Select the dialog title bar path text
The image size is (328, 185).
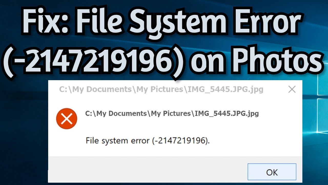[x=161, y=89]
